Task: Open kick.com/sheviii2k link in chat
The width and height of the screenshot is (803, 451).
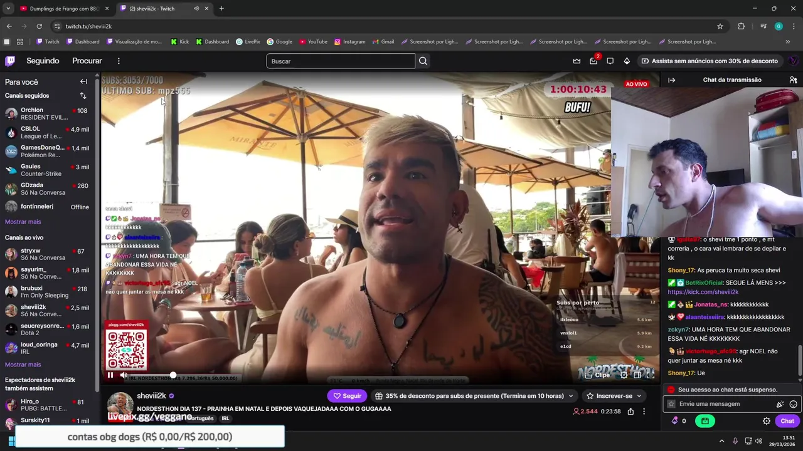Action: click(703, 292)
